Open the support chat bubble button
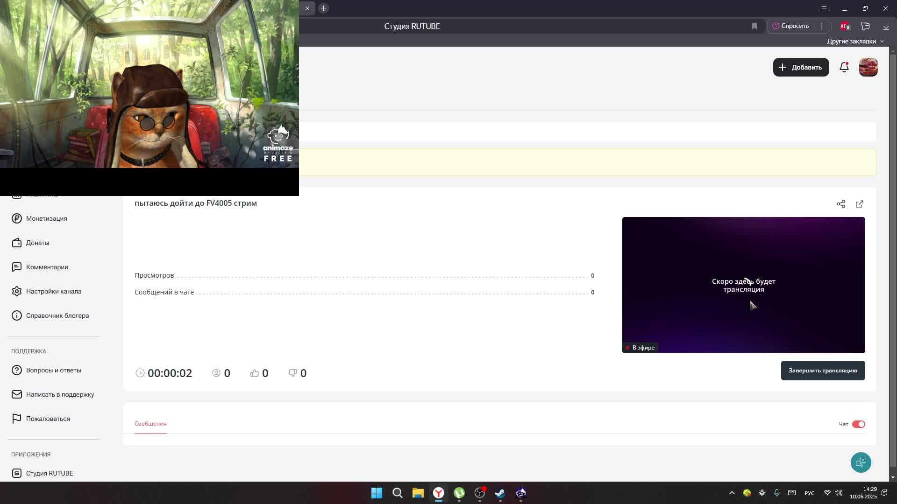 coord(861,462)
